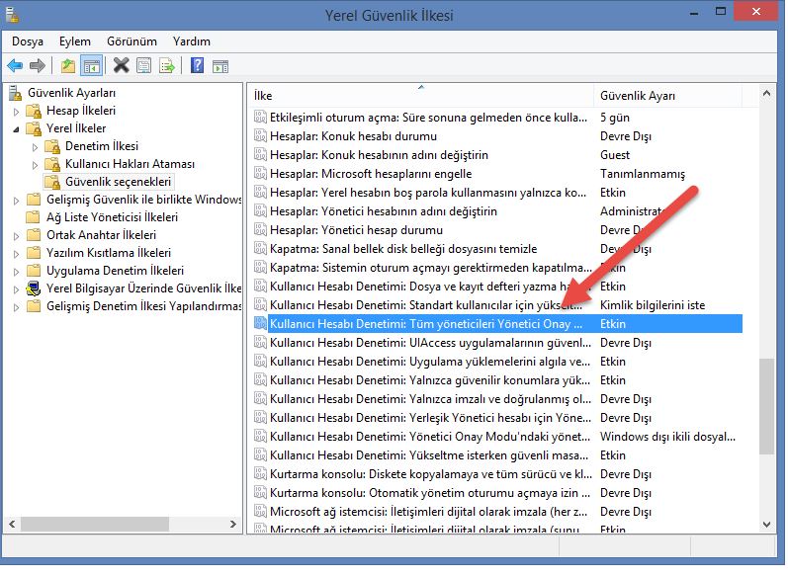
Task: Expand the Hesap İlkeleri node
Action: point(17,112)
